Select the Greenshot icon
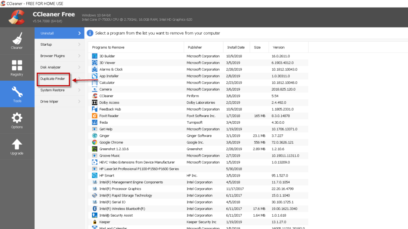408x229 pixels. click(x=95, y=149)
